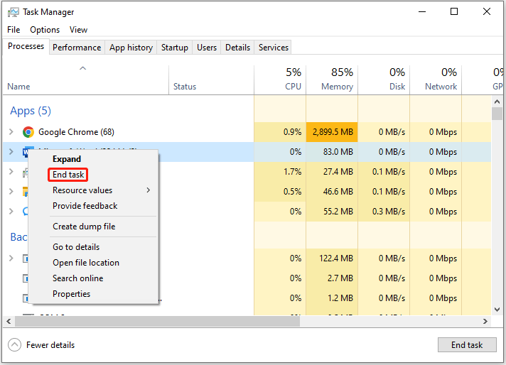
Task: Select the Google Chrome (68) row name
Action: (x=76, y=132)
